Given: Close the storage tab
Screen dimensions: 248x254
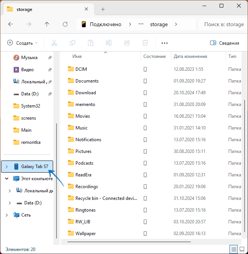Looking at the screenshot, I should (x=86, y=9).
